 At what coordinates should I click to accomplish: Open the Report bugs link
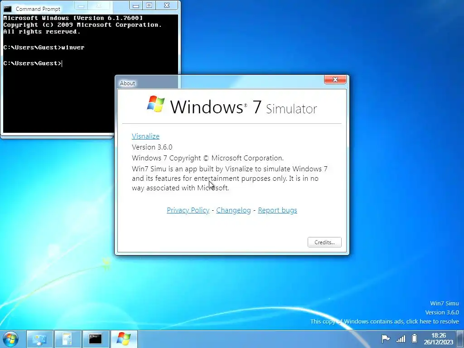point(278,210)
